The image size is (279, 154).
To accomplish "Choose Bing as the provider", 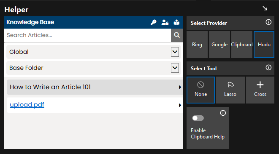I will pyautogui.click(x=197, y=45).
